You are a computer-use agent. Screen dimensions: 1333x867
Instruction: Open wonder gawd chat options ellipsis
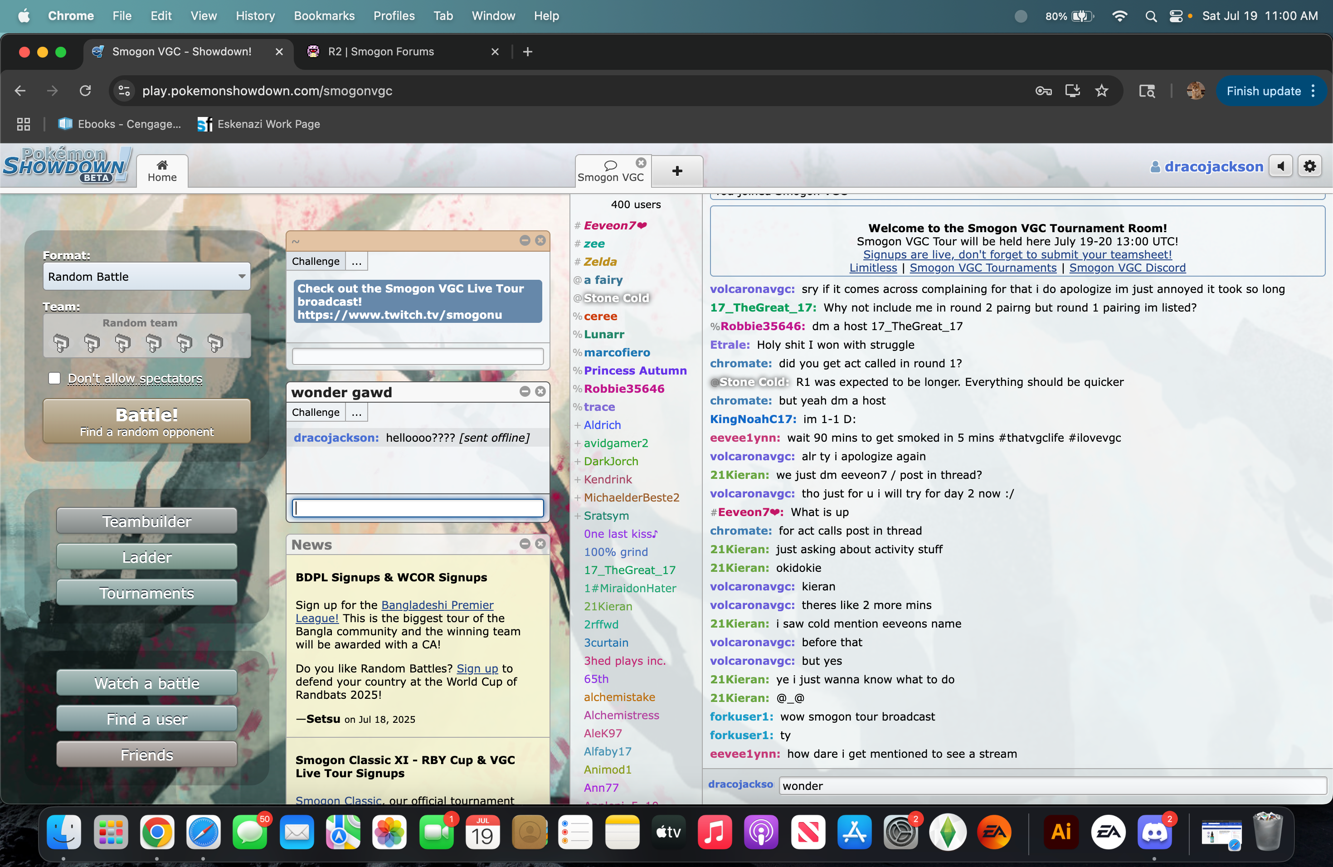pyautogui.click(x=357, y=413)
